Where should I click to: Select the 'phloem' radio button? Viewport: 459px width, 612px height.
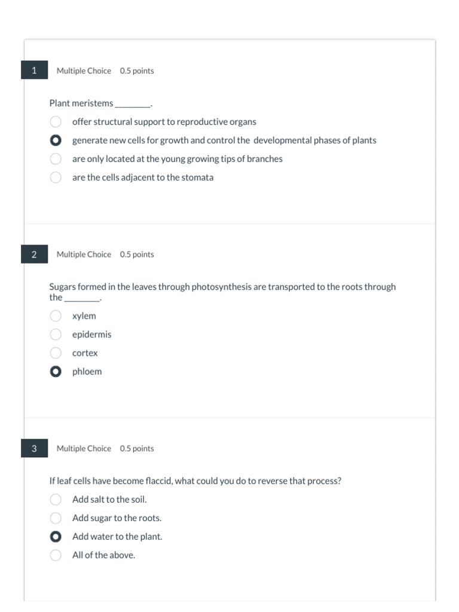(56, 372)
